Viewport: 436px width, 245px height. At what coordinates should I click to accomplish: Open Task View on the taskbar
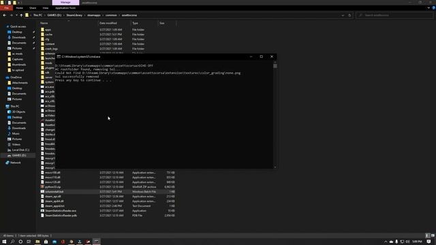click(29, 242)
